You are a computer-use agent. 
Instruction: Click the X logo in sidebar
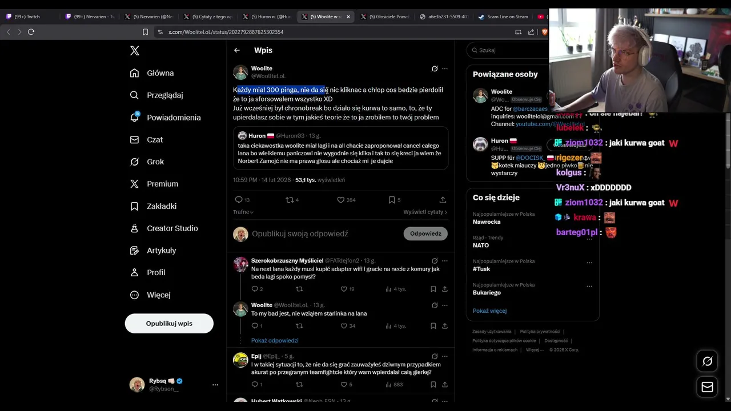click(x=135, y=51)
